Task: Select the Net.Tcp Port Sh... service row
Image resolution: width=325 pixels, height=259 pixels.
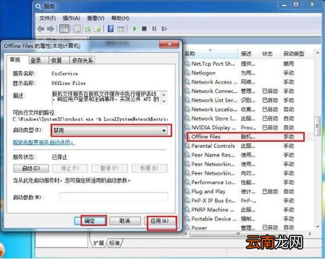Action: pos(248,64)
